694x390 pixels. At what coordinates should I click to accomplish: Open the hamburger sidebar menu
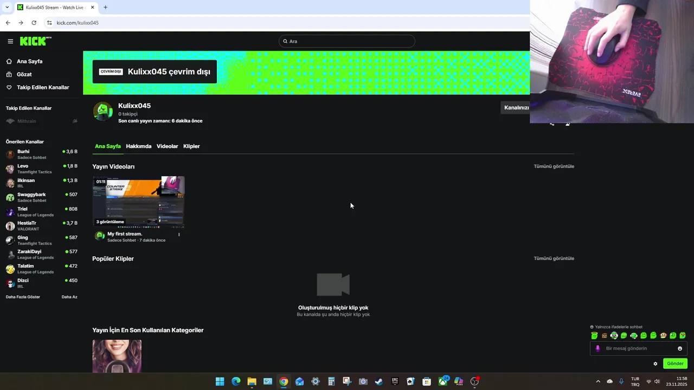coord(10,41)
